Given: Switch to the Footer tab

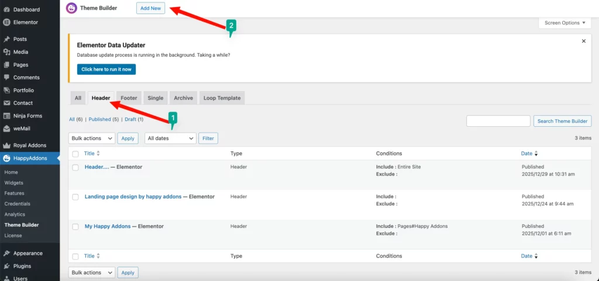Looking at the screenshot, I should [x=129, y=98].
